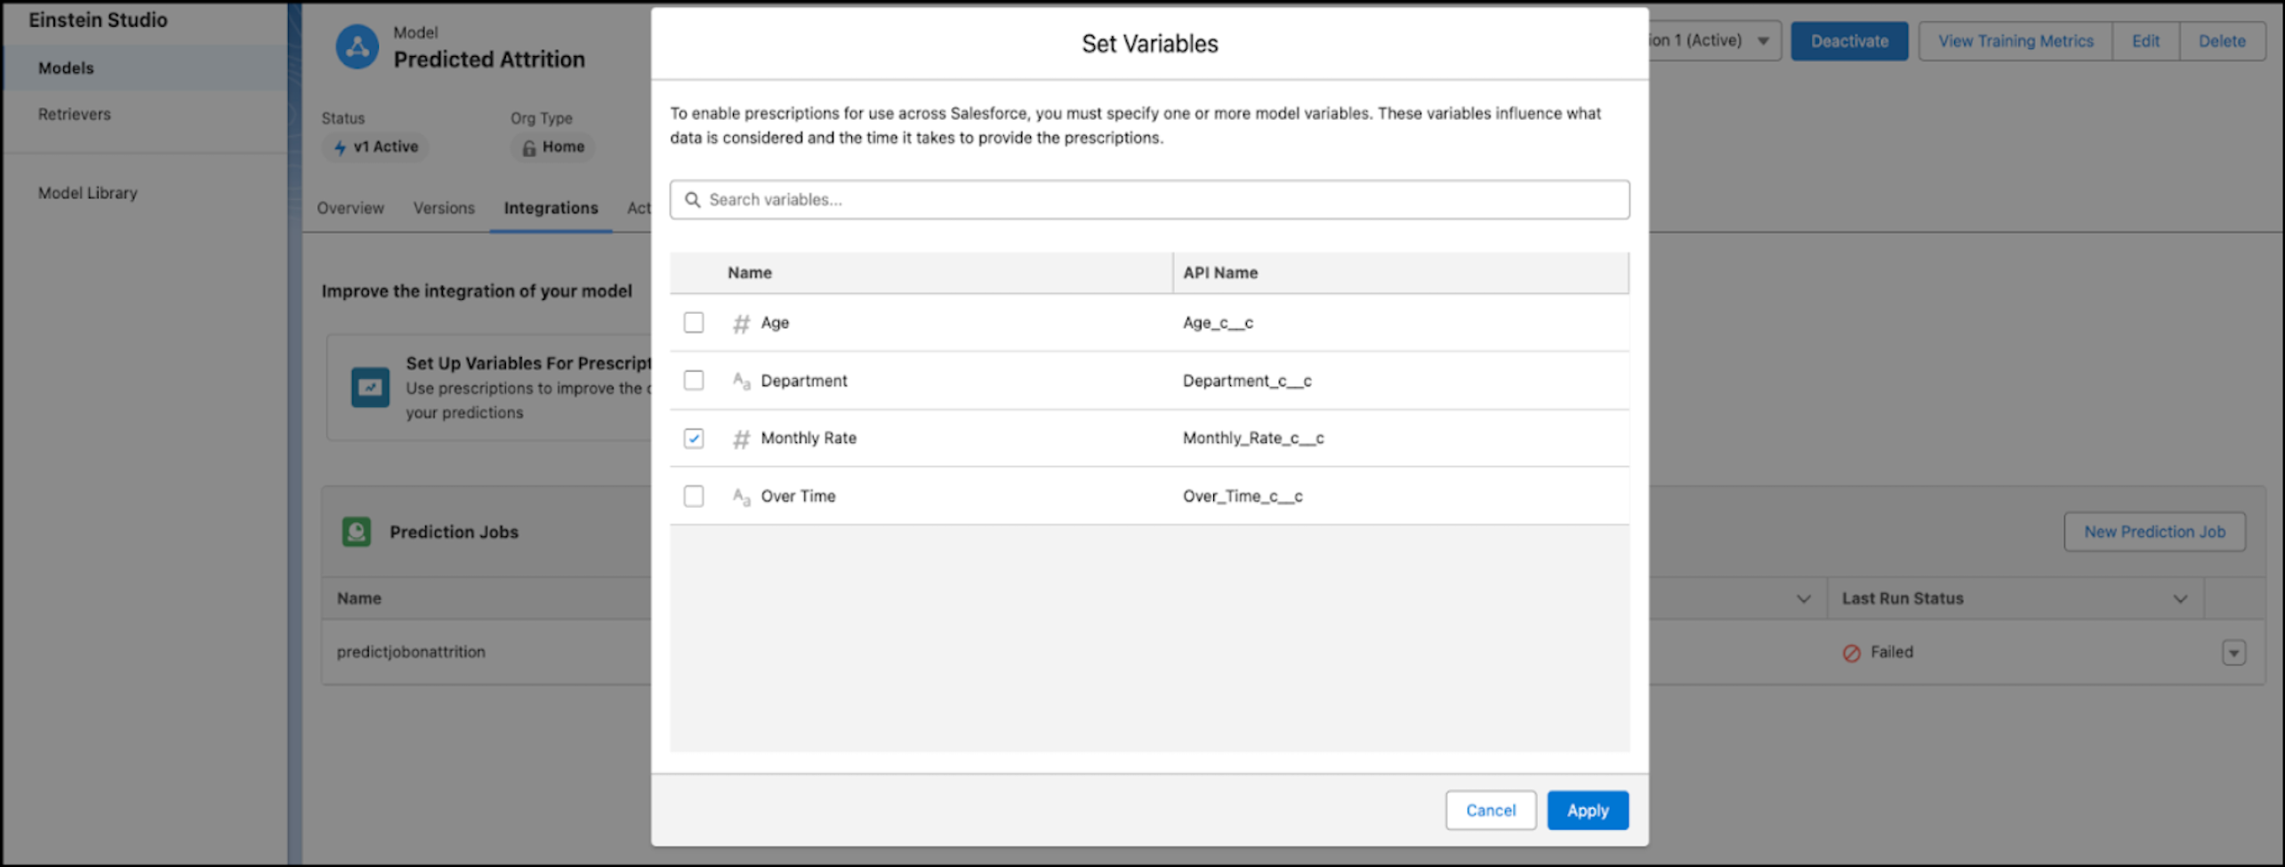This screenshot has width=2285, height=867.
Task: Click the Over Time variable name
Action: point(798,496)
